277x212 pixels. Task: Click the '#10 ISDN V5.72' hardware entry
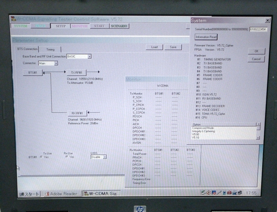coord(206,95)
